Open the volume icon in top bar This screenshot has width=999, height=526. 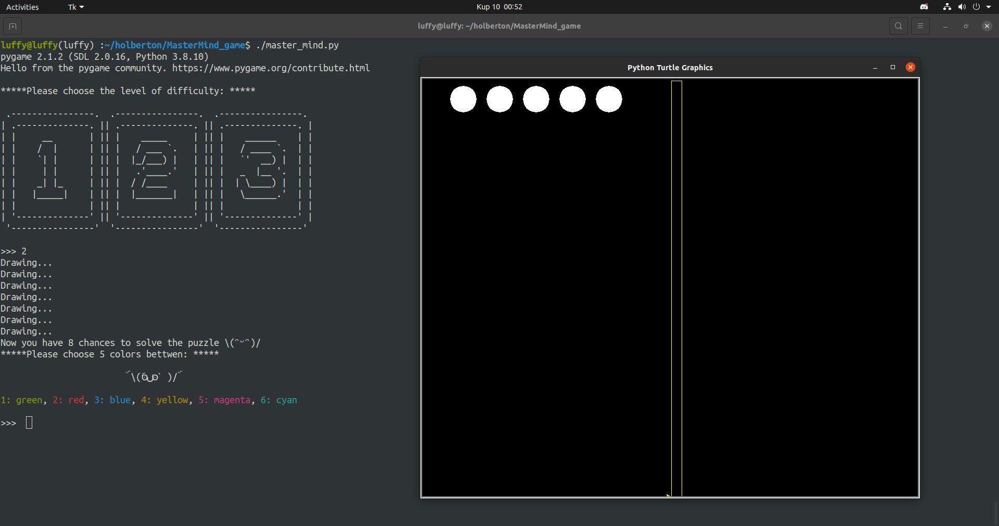962,7
